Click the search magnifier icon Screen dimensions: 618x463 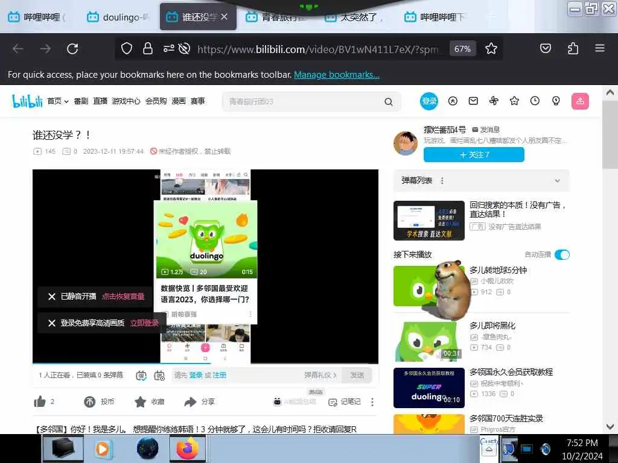tap(389, 102)
